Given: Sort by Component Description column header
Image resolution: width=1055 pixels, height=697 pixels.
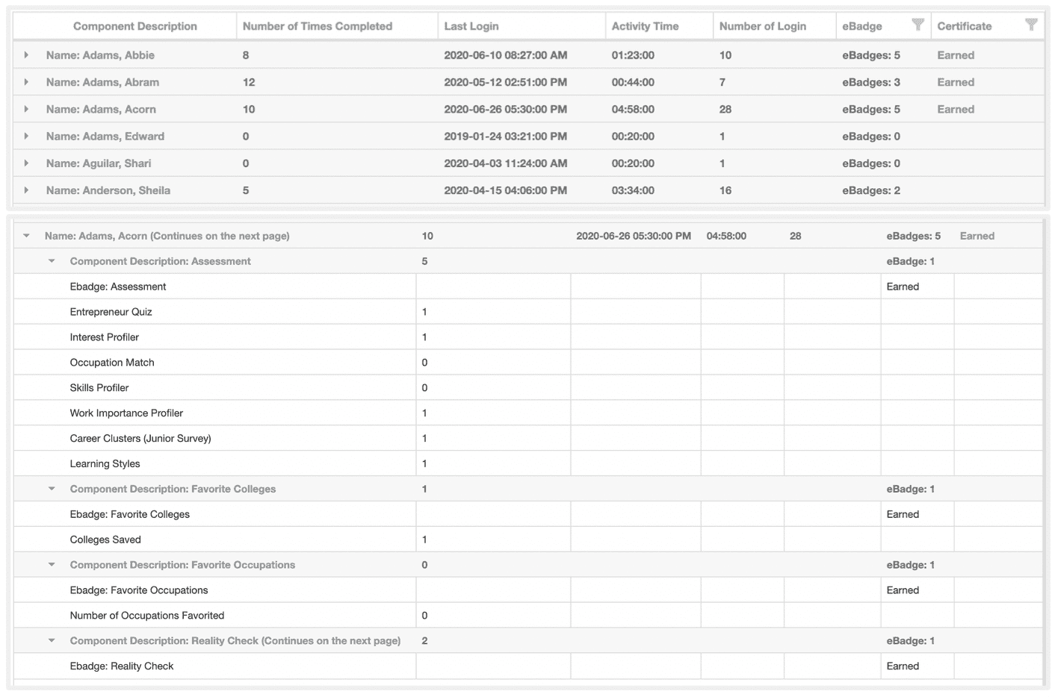Looking at the screenshot, I should pos(134,26).
